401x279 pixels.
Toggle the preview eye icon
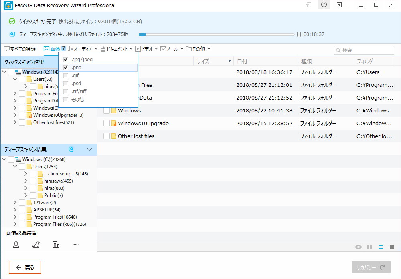click(x=358, y=247)
